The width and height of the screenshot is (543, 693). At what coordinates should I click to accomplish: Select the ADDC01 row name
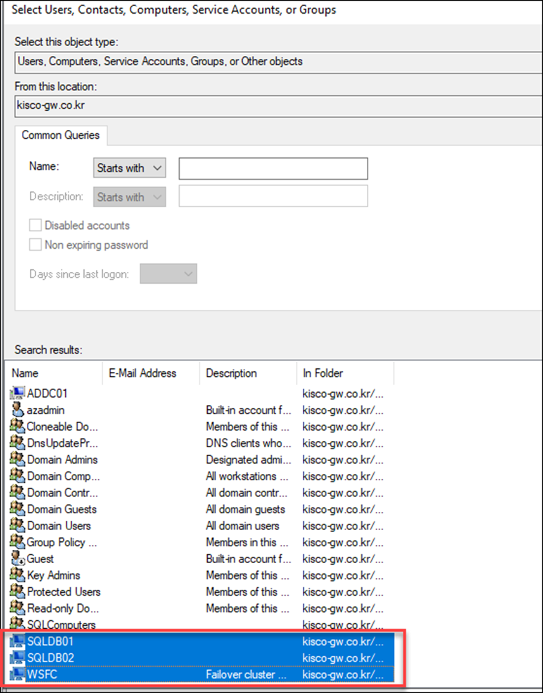tap(47, 393)
